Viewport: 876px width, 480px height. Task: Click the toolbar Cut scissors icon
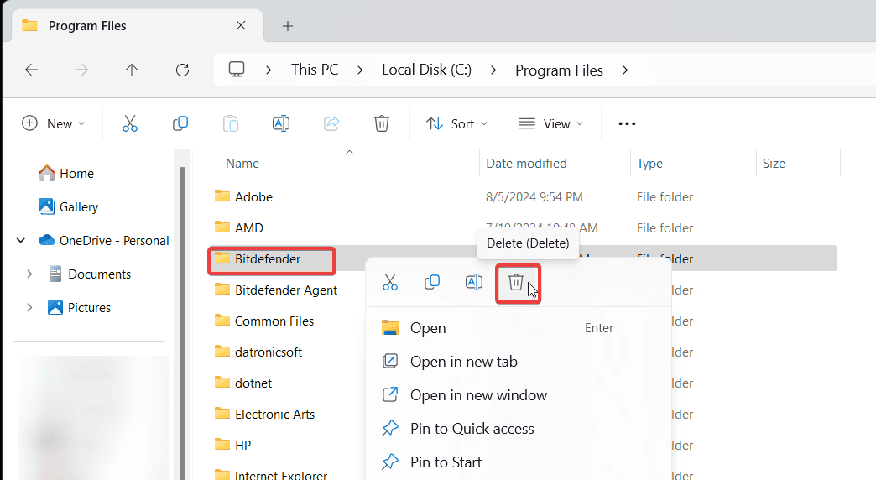pyautogui.click(x=129, y=123)
